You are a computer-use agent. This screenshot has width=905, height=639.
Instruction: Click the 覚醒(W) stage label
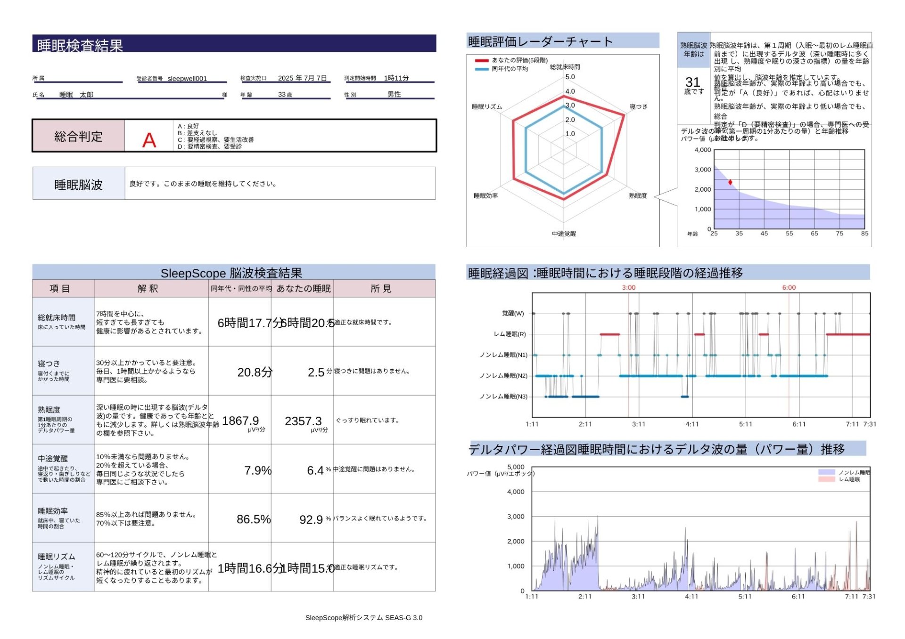point(513,313)
